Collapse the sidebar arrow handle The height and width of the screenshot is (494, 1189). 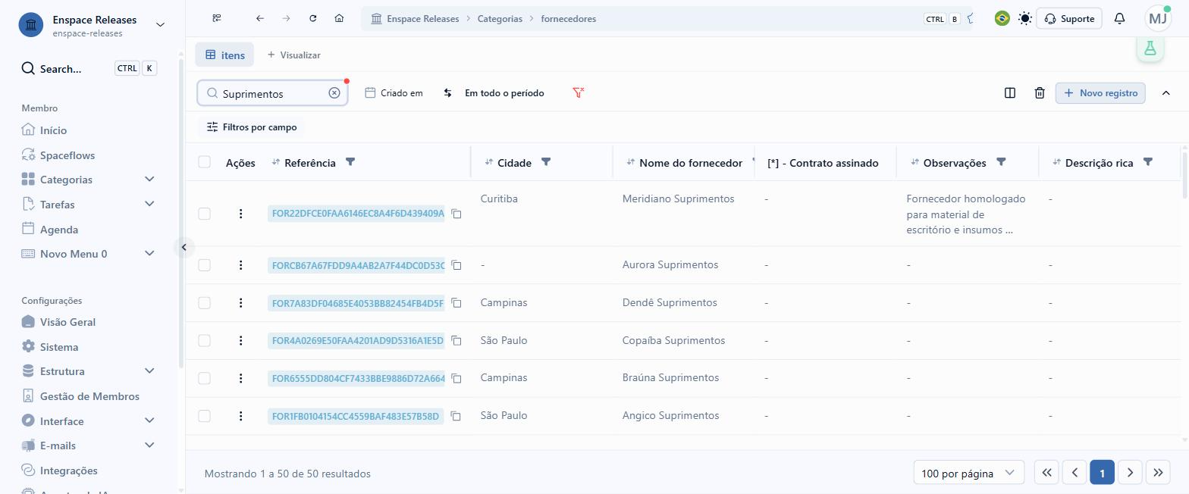(184, 247)
